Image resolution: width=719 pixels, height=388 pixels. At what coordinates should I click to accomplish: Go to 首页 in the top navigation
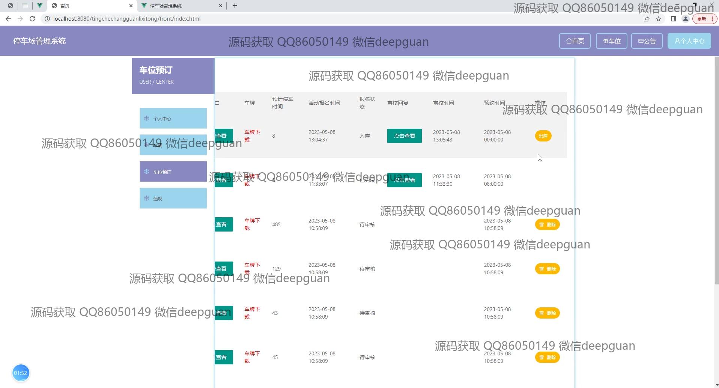[575, 41]
